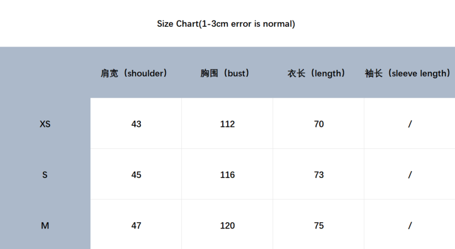Click XS shoulder value 43

(x=136, y=124)
